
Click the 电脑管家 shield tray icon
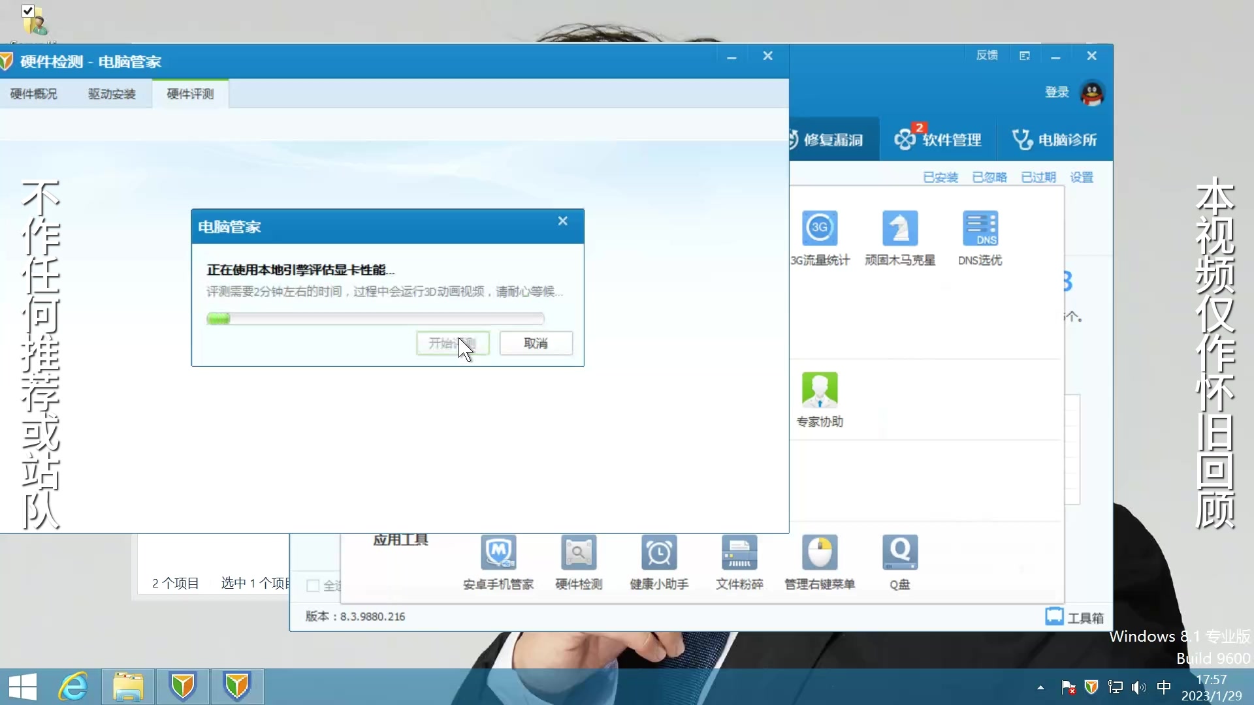point(1091,687)
